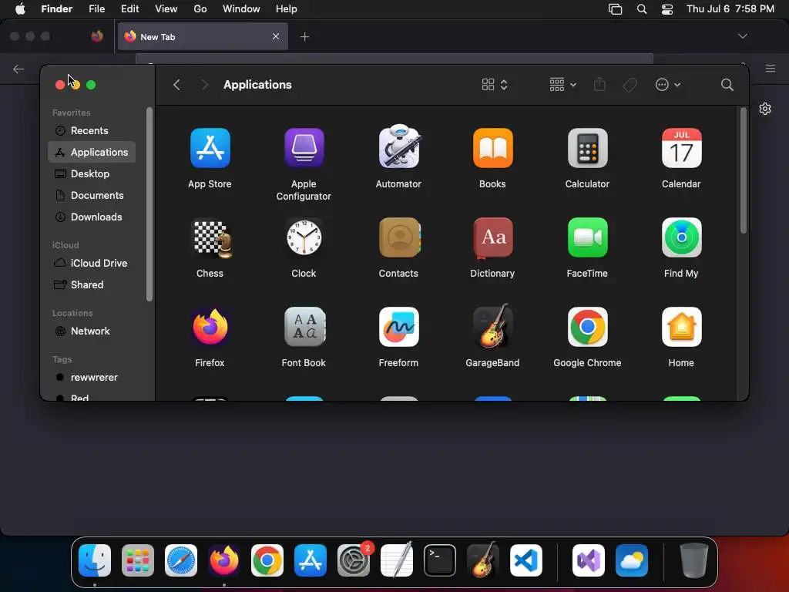Open the App Store application icon
The height and width of the screenshot is (592, 789).
click(x=210, y=148)
